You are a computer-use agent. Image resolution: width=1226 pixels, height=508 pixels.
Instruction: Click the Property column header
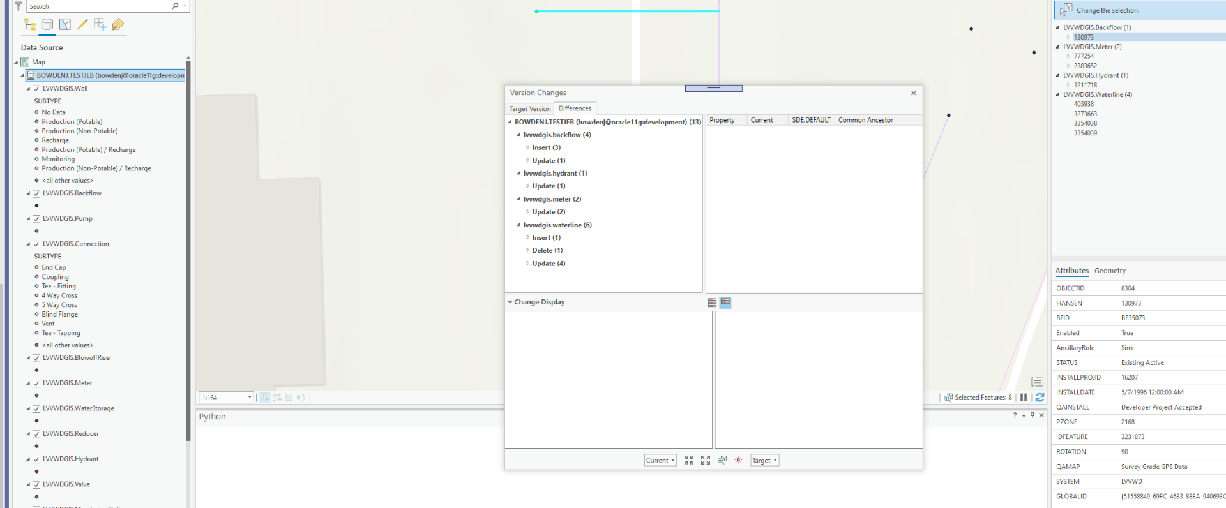726,120
